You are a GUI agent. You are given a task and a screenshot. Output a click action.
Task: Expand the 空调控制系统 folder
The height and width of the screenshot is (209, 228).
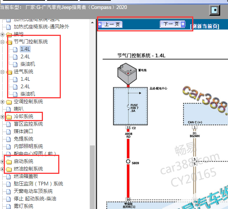coord(2,102)
